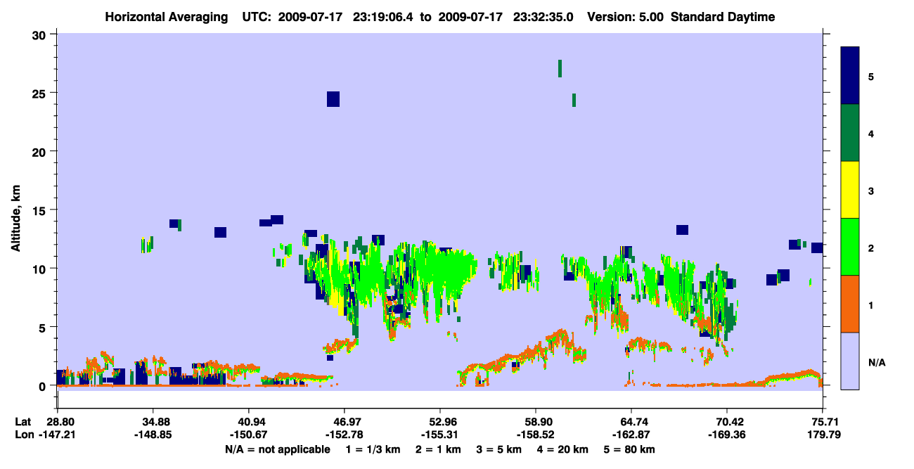The image size is (914, 469).
Task: Click the start time '23:19:06.4' in title
Action: (384, 17)
